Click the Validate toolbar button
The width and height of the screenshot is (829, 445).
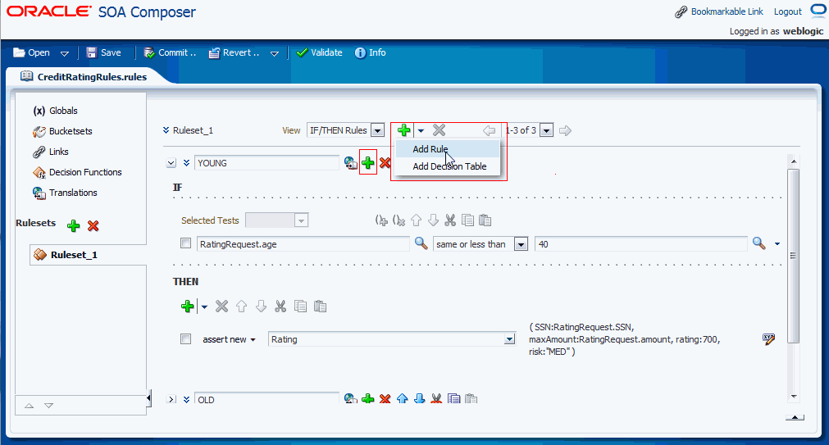319,52
